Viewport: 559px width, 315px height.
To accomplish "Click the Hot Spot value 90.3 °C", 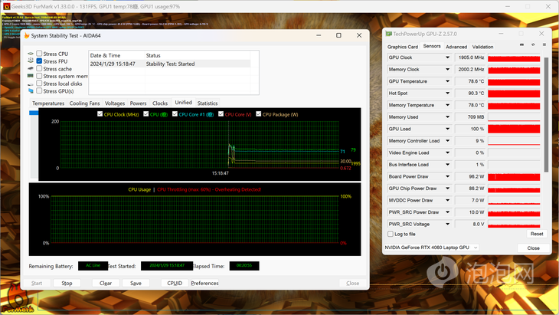I will pyautogui.click(x=470, y=93).
